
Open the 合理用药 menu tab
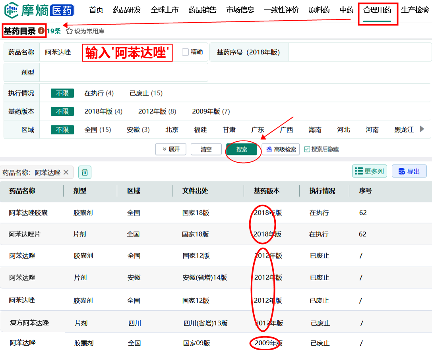(377, 10)
